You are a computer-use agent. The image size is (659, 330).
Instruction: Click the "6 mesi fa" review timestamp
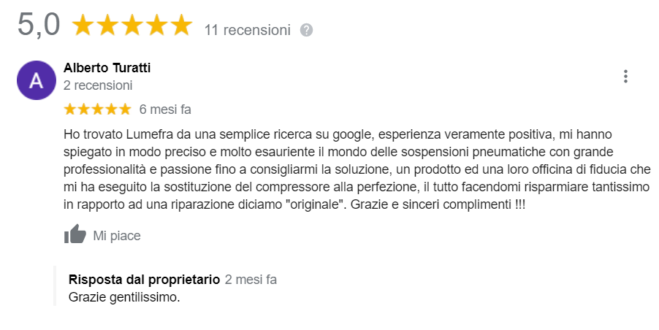165,110
